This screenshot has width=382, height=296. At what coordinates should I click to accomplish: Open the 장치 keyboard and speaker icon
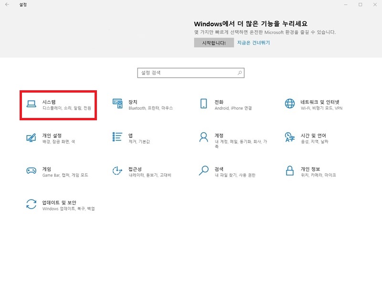[x=117, y=104]
